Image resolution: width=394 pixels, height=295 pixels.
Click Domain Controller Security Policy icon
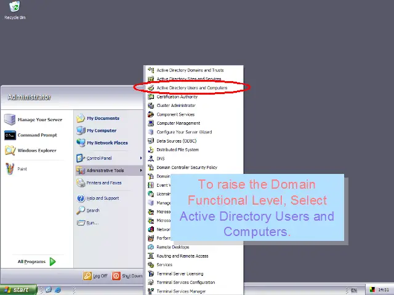[151, 167]
